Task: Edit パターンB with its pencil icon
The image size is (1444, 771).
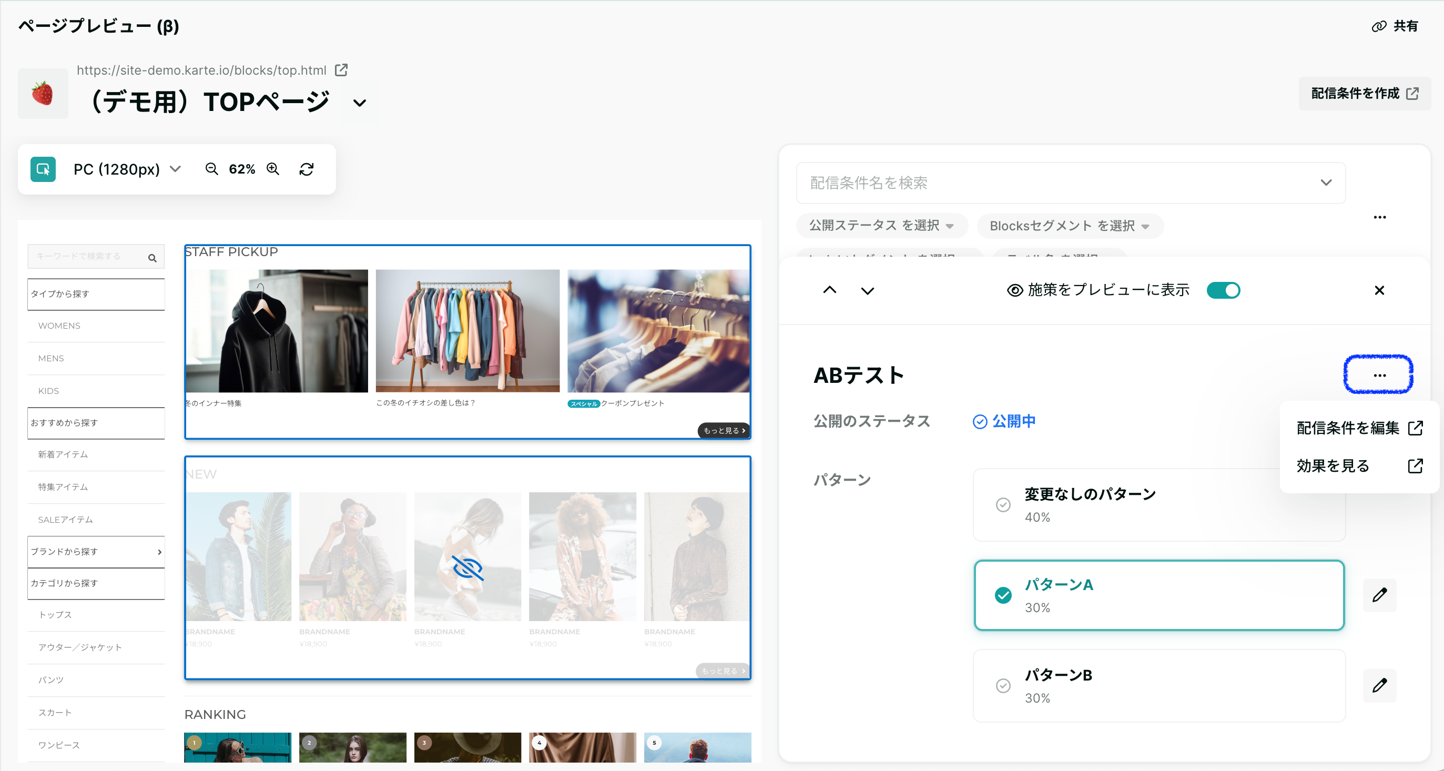Action: point(1379,685)
